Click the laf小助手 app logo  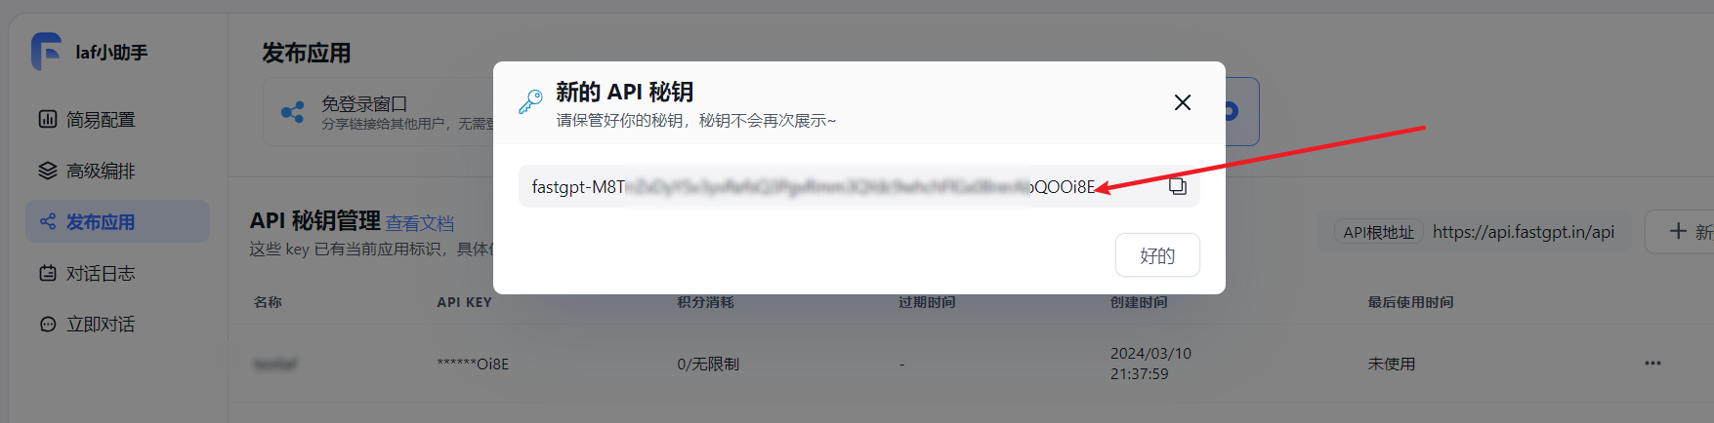coord(46,52)
